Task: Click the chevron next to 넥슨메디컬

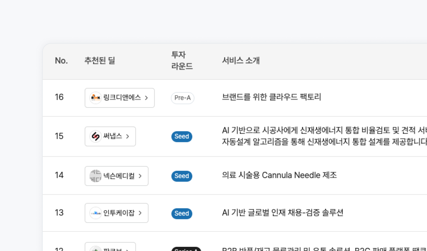Action: tap(140, 176)
